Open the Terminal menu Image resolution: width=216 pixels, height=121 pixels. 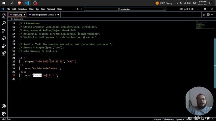click(x=51, y=9)
